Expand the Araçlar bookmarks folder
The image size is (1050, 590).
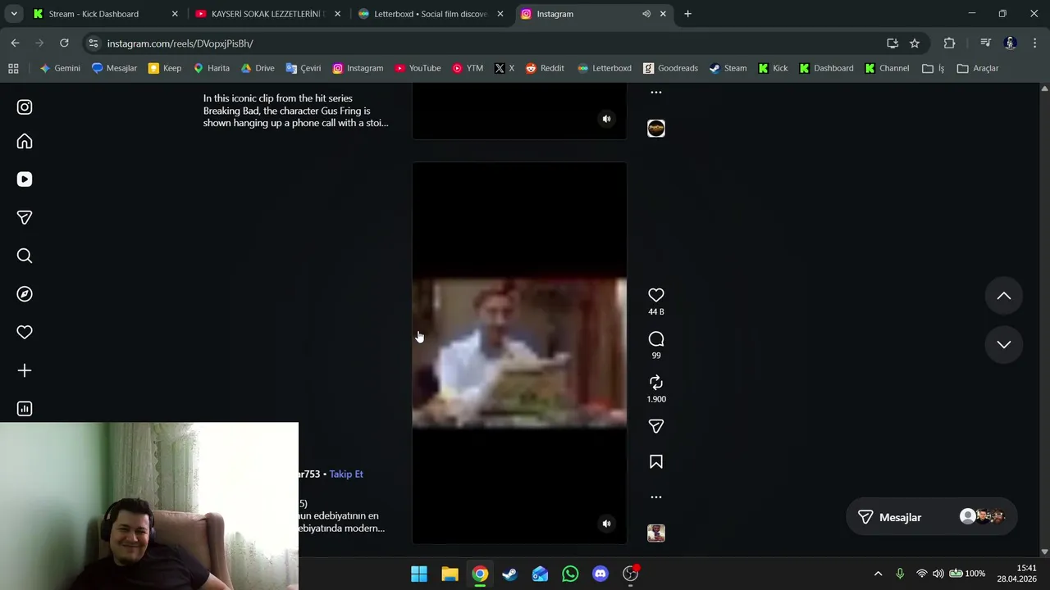978,69
